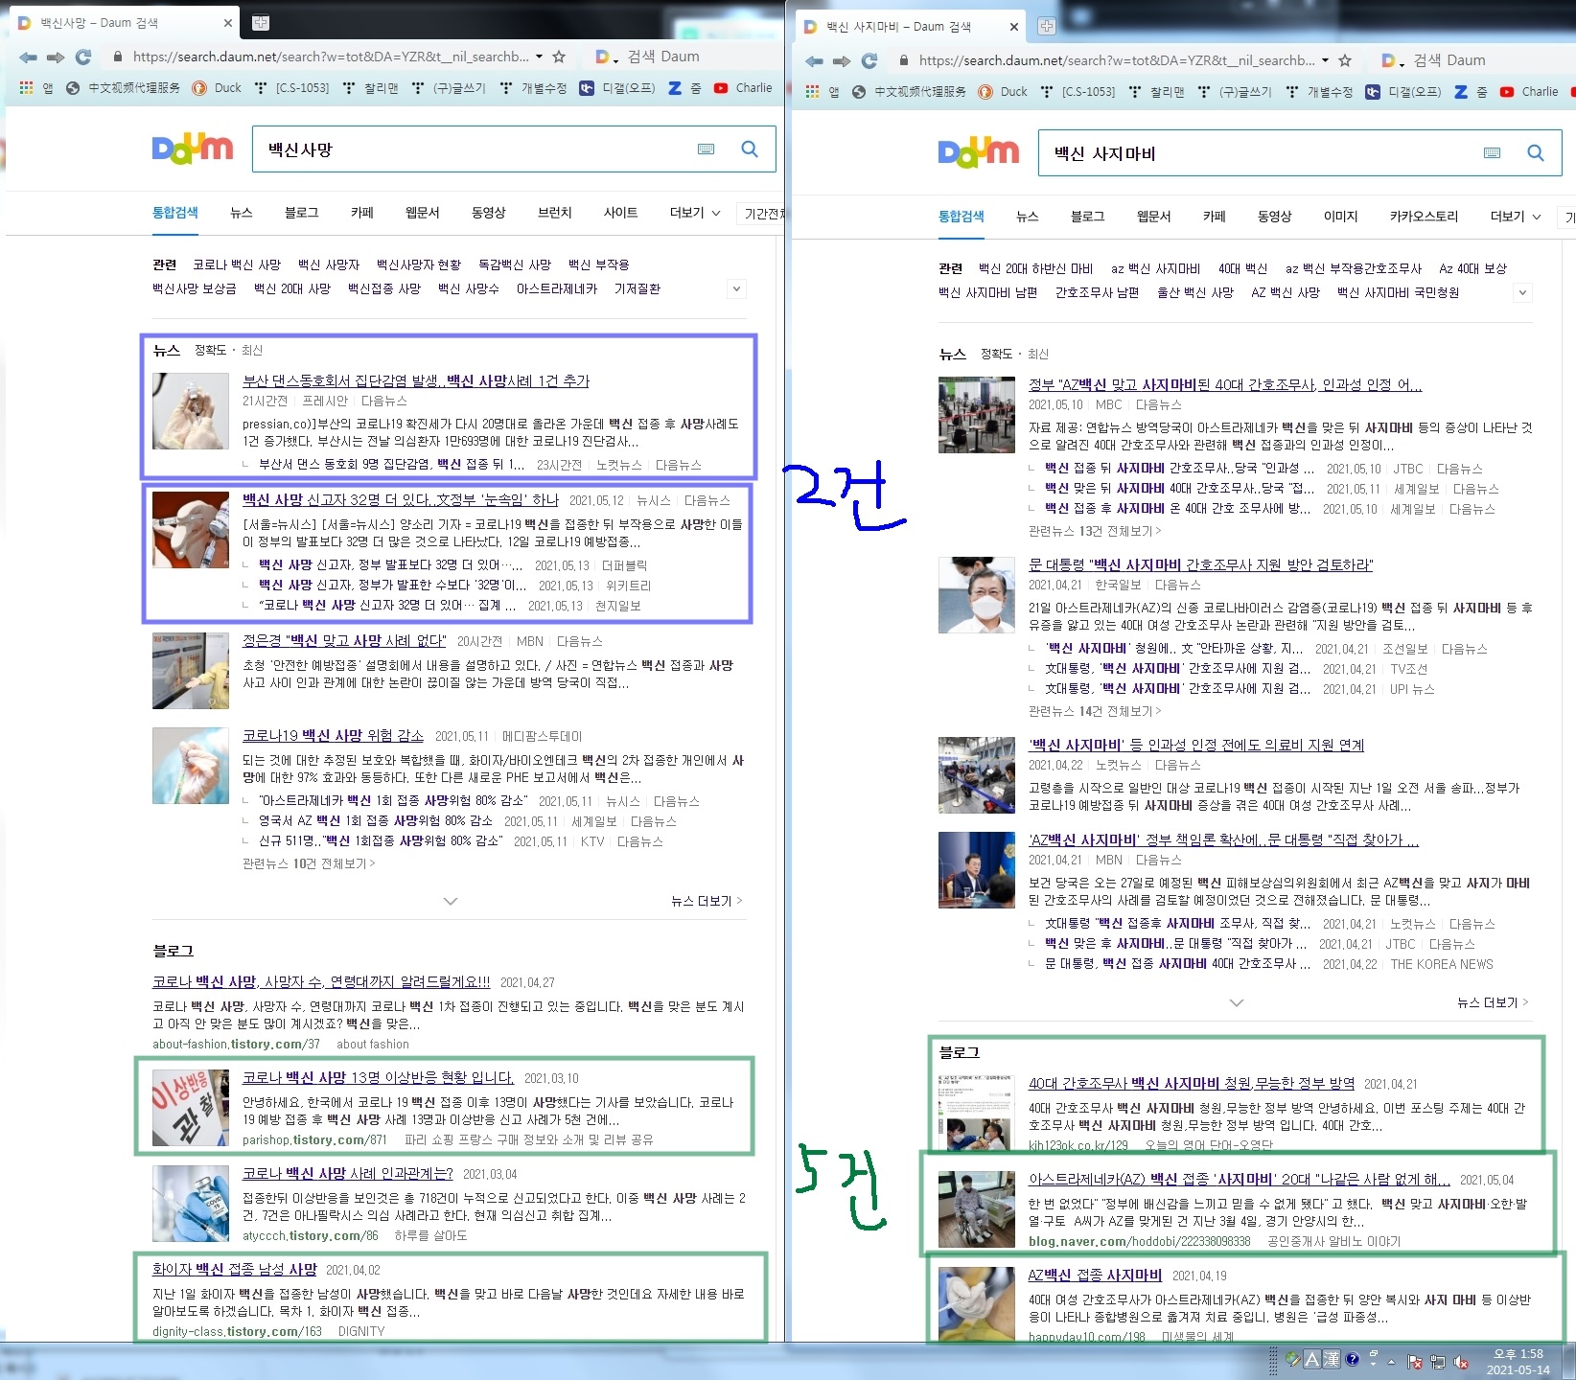This screenshot has width=1576, height=1380.
Task: Bookmark page with star in right window
Action: (x=1345, y=60)
